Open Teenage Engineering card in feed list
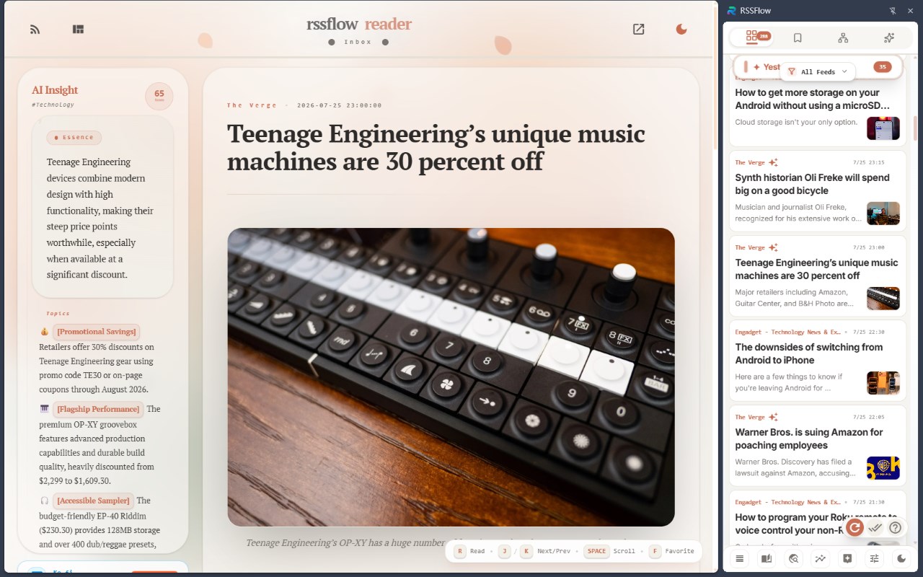Viewport: 923px width, 577px height. 818,275
